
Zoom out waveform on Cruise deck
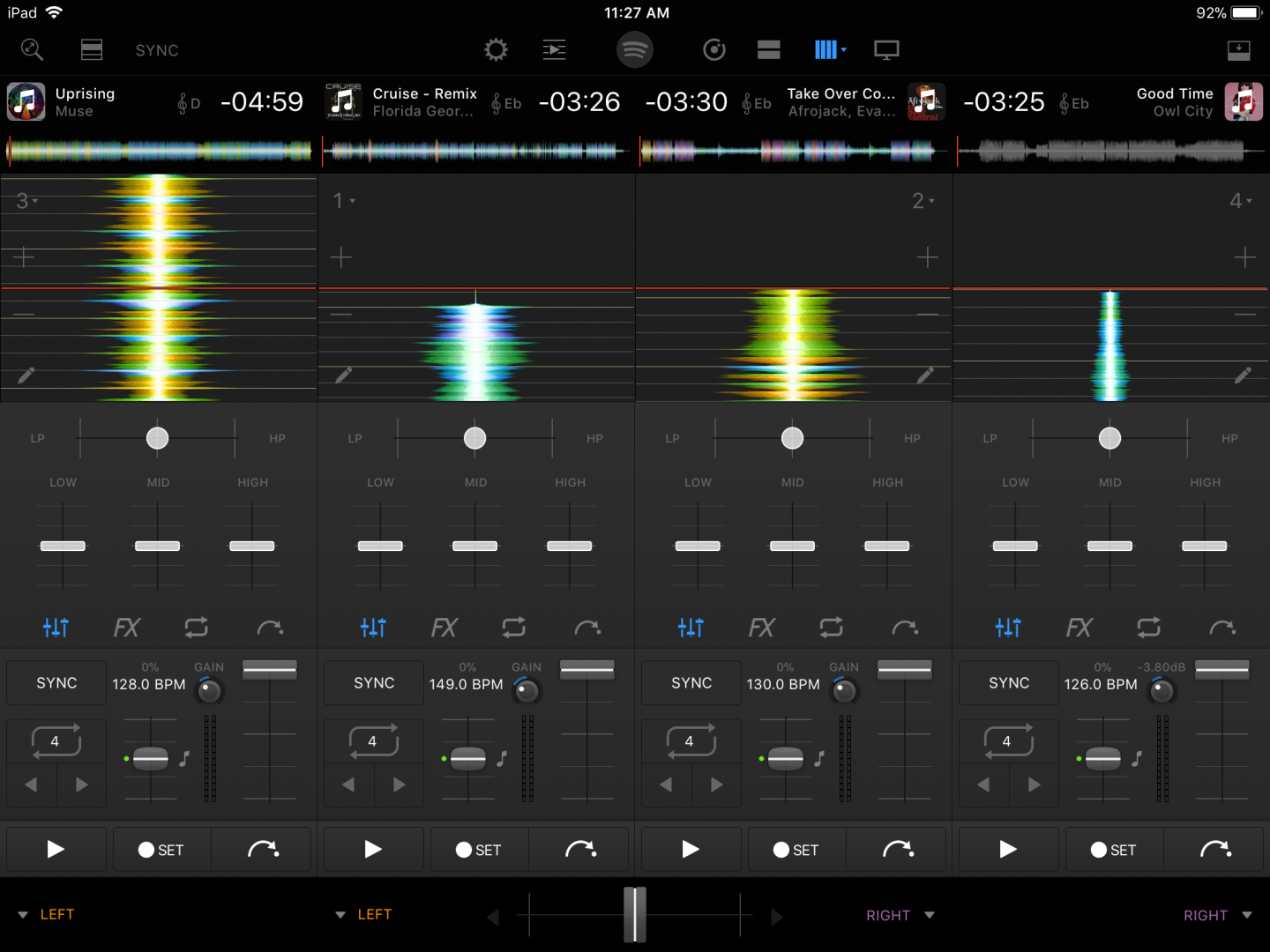click(341, 315)
